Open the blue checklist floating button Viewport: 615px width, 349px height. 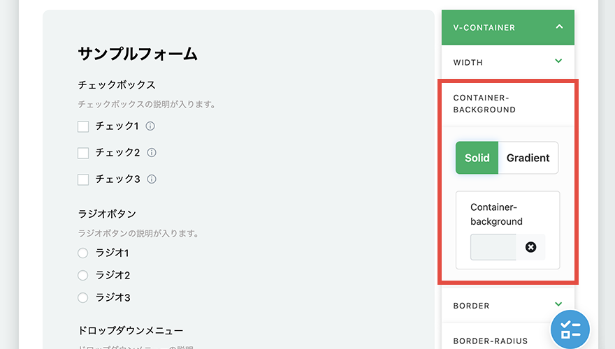tap(570, 329)
